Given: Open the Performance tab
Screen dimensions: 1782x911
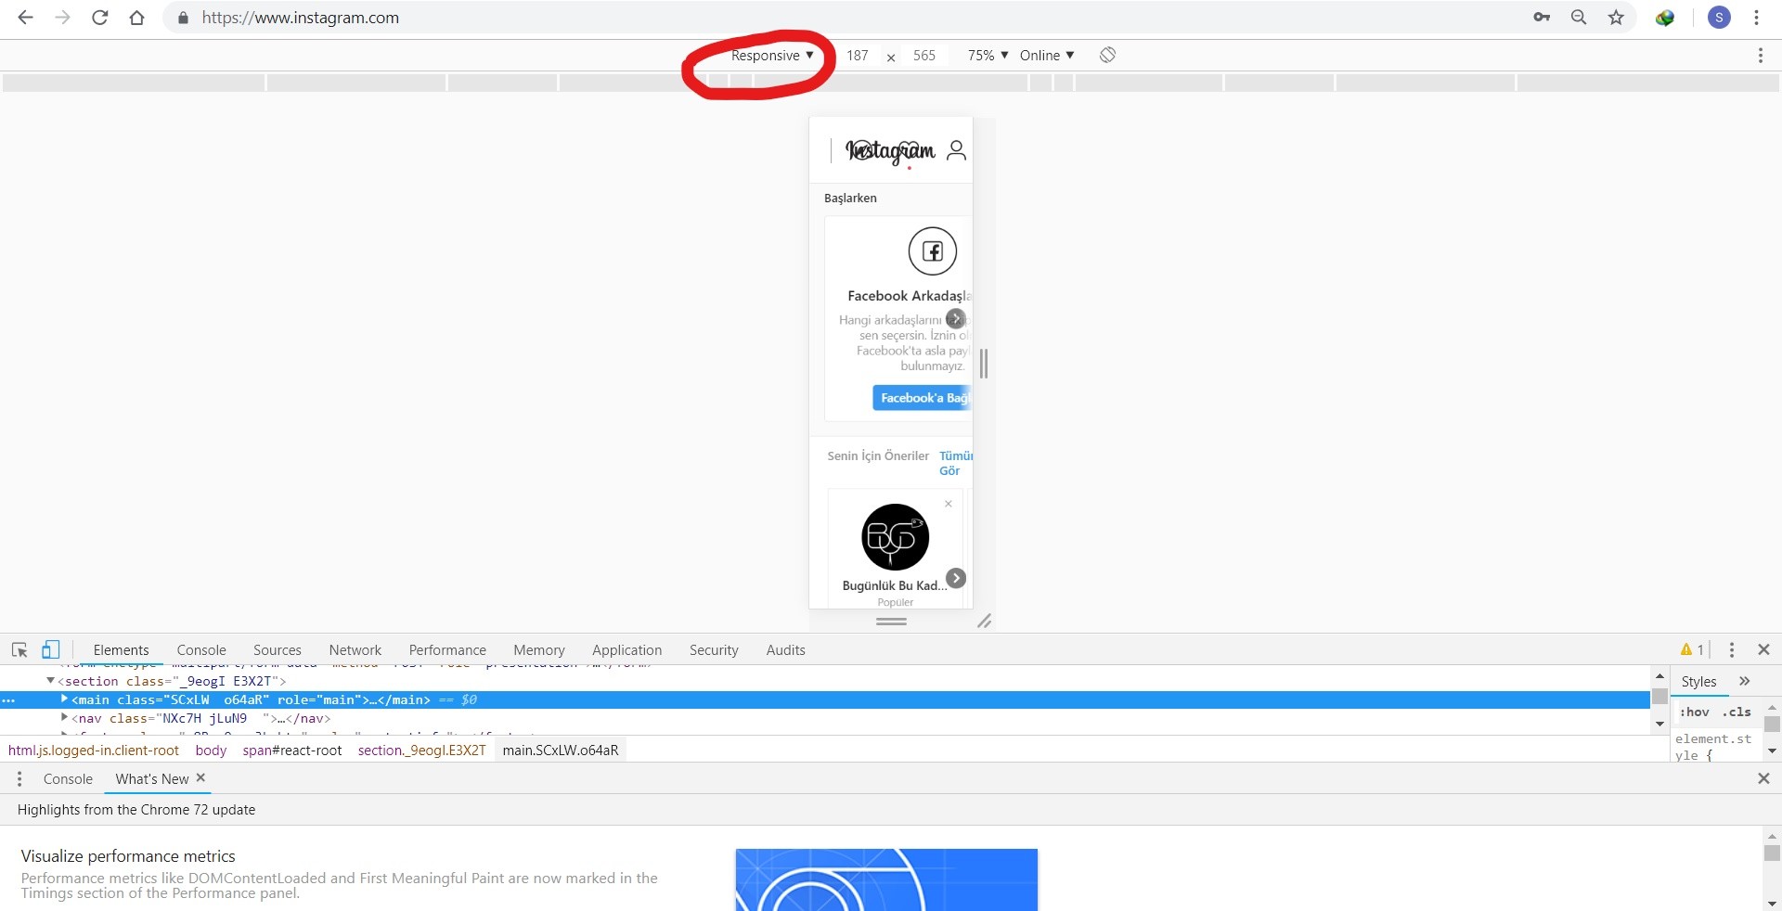Looking at the screenshot, I should pyautogui.click(x=447, y=649).
